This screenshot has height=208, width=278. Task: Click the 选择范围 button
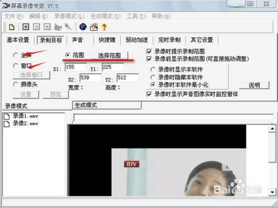pos(110,55)
